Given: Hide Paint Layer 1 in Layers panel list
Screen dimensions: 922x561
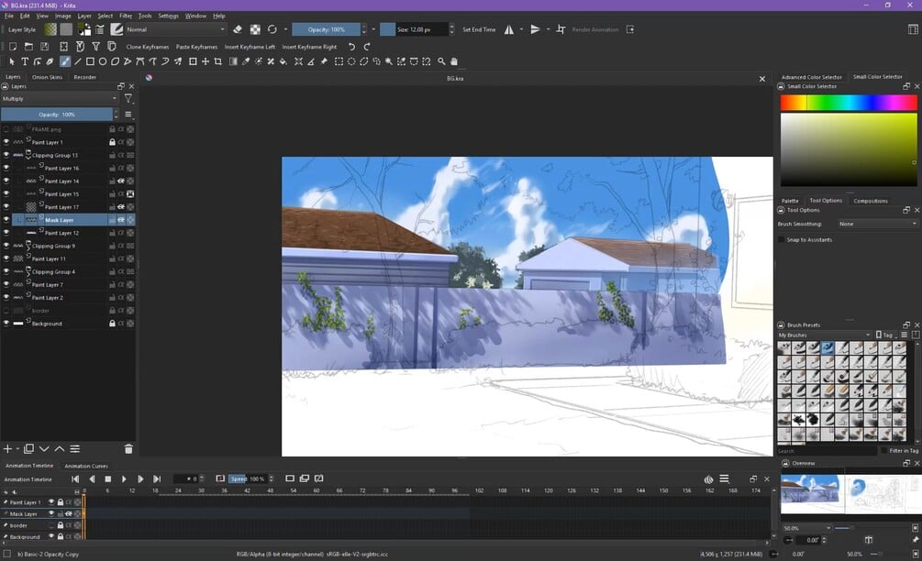Looking at the screenshot, I should (6, 142).
